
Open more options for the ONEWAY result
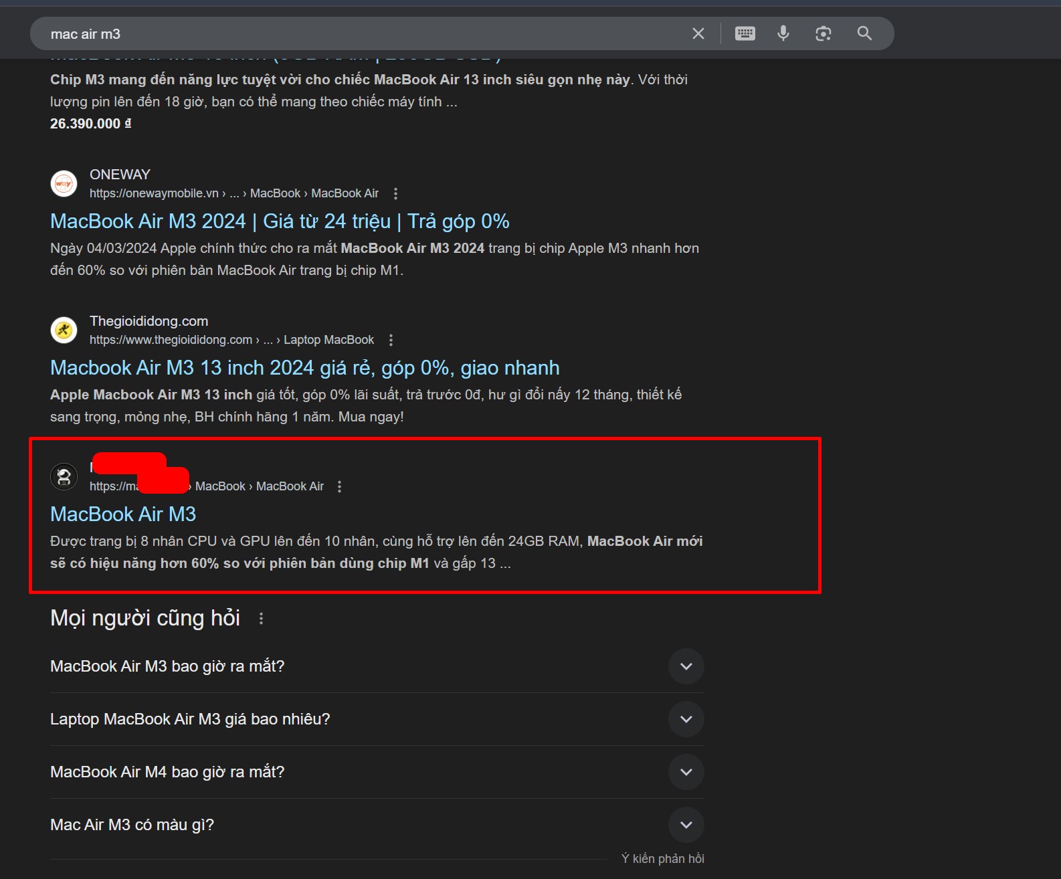[x=395, y=193]
